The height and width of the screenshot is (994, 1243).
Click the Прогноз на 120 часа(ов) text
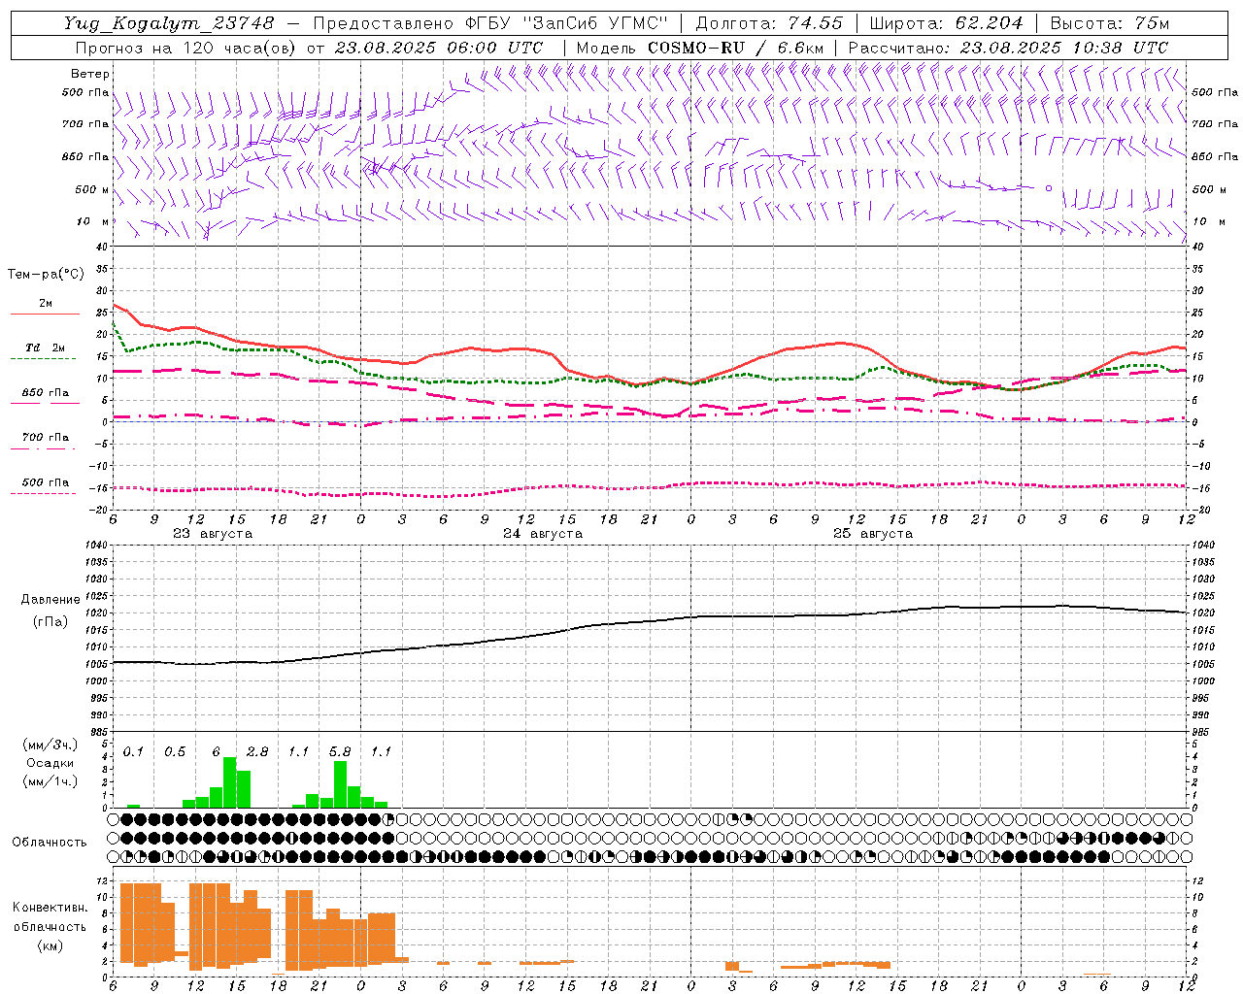(x=187, y=48)
